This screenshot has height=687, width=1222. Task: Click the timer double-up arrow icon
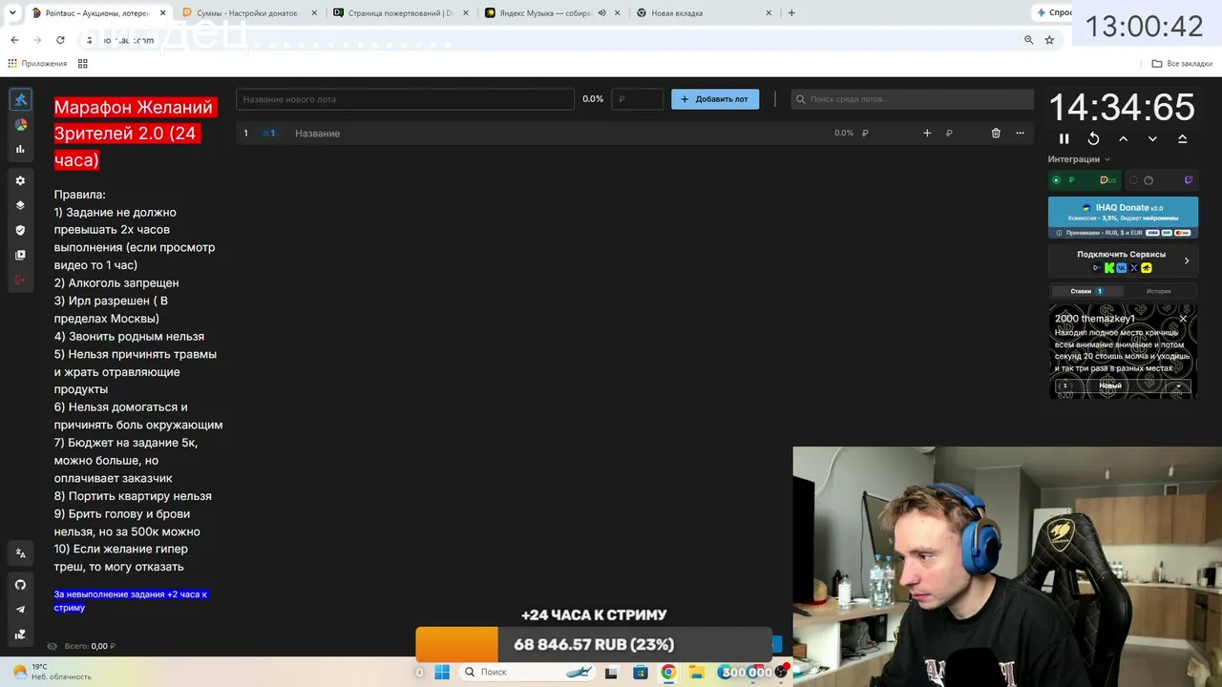[1182, 139]
